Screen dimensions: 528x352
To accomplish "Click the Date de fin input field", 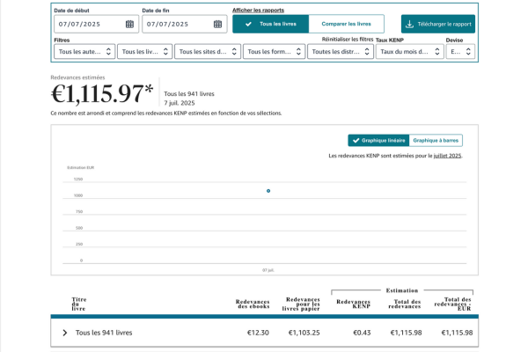I will click(x=176, y=24).
